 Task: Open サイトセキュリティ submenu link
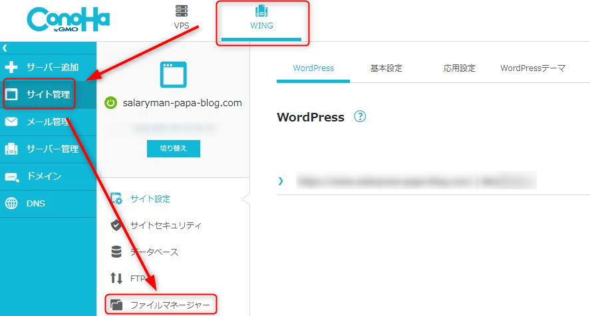(166, 226)
